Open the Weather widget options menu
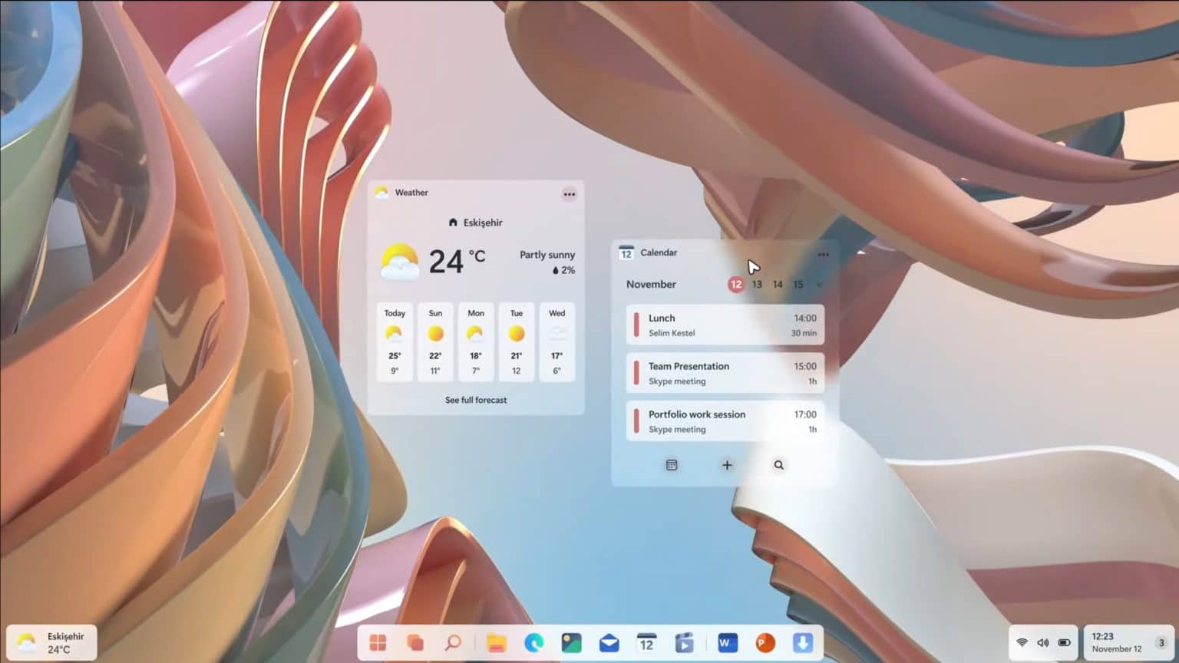This screenshot has height=663, width=1179. point(570,194)
